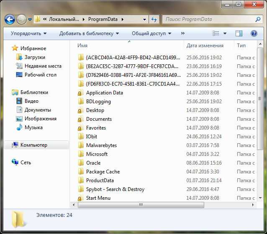Screen dimensions: 267x234
Task: Go back with the blue Back arrow
Action: pos(10,19)
